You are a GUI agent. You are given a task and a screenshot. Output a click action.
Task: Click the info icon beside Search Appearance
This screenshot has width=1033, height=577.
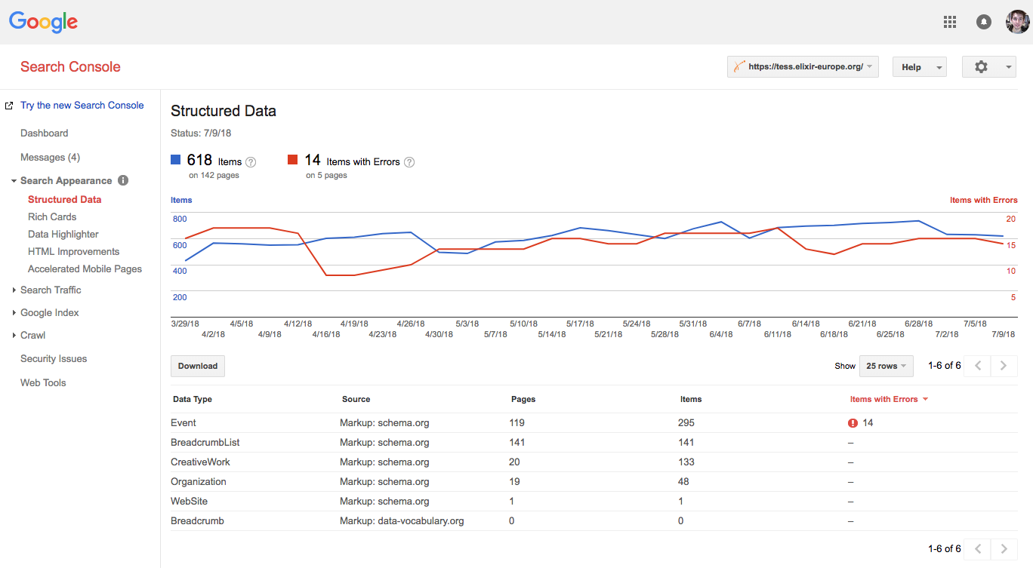[122, 180]
